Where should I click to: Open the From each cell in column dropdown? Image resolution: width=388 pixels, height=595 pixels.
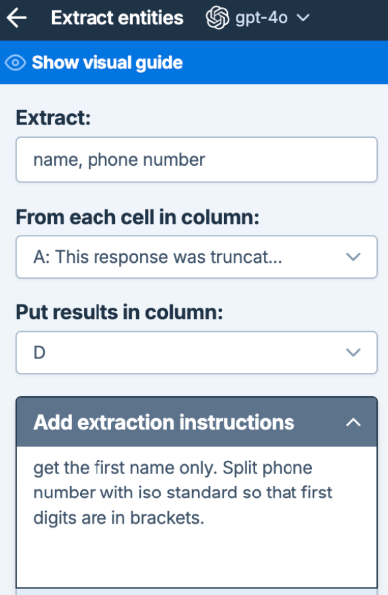coord(196,257)
